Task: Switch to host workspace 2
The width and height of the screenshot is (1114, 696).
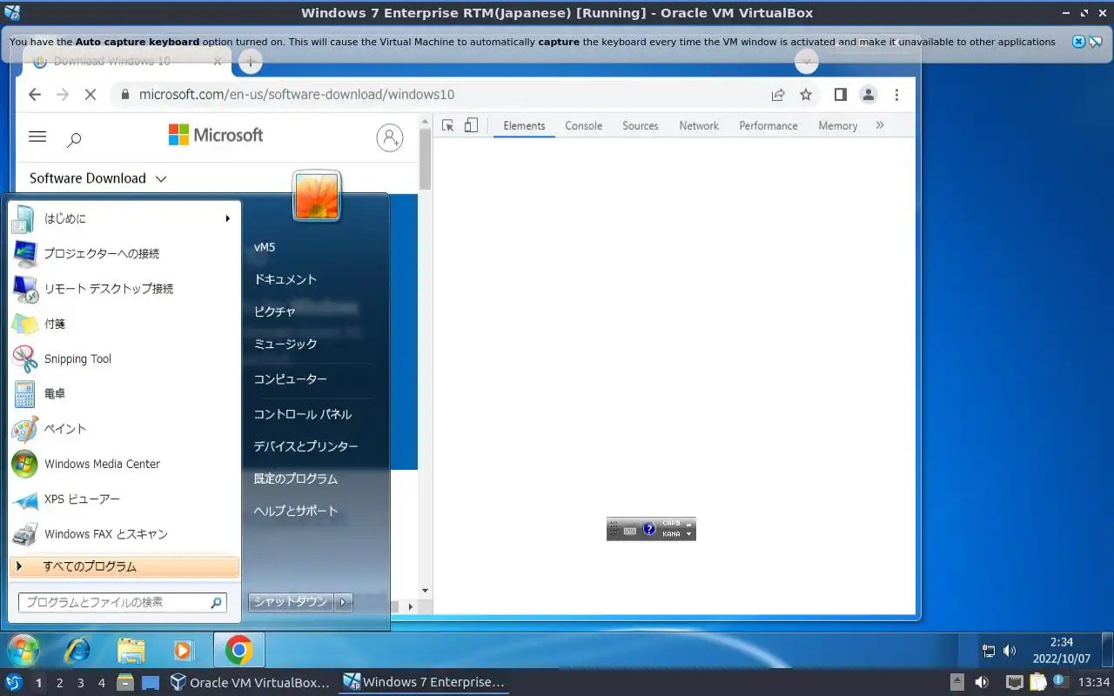Action: click(x=59, y=683)
